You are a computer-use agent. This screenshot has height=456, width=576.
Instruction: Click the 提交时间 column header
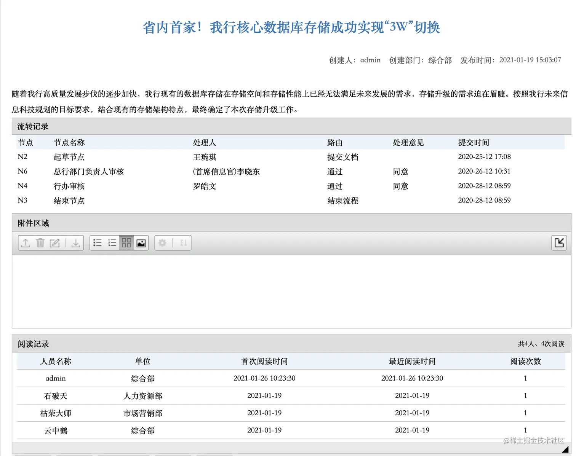click(474, 143)
